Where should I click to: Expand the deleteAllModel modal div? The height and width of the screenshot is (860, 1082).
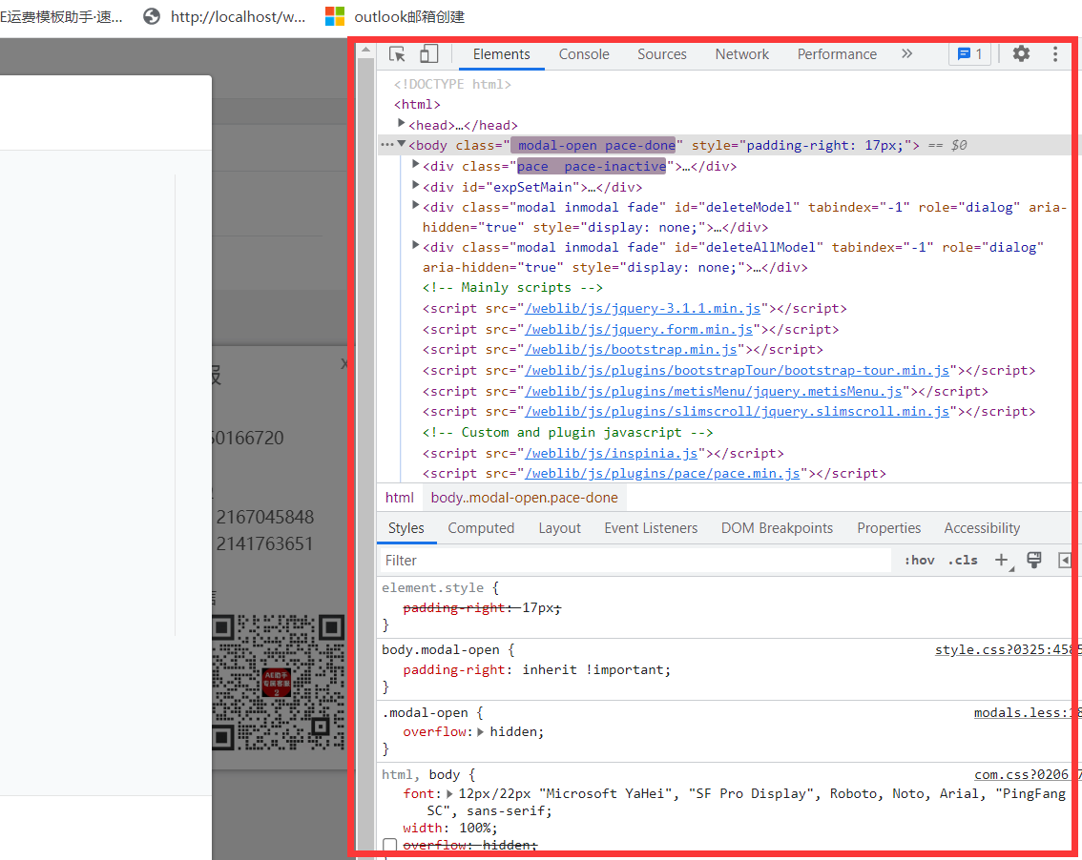click(415, 245)
